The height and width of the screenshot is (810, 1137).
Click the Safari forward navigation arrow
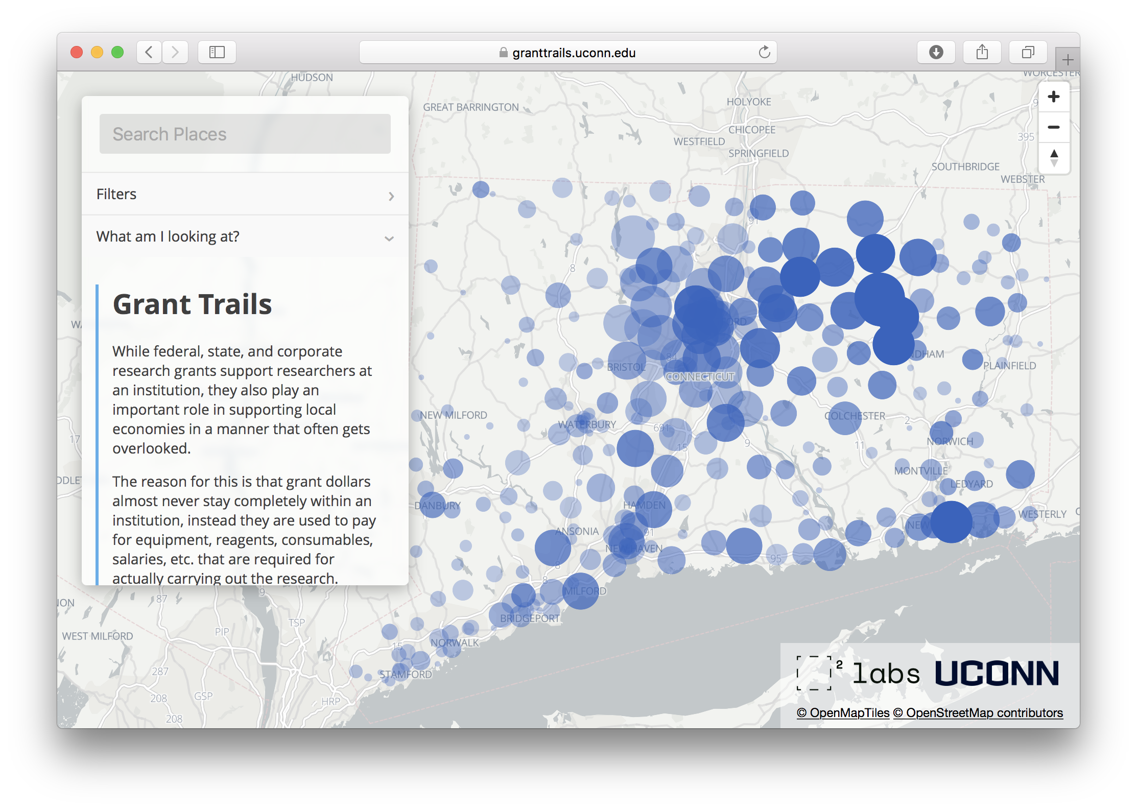pyautogui.click(x=175, y=52)
